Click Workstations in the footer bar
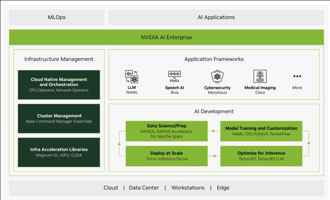The width and height of the screenshot is (330, 200). [188, 188]
